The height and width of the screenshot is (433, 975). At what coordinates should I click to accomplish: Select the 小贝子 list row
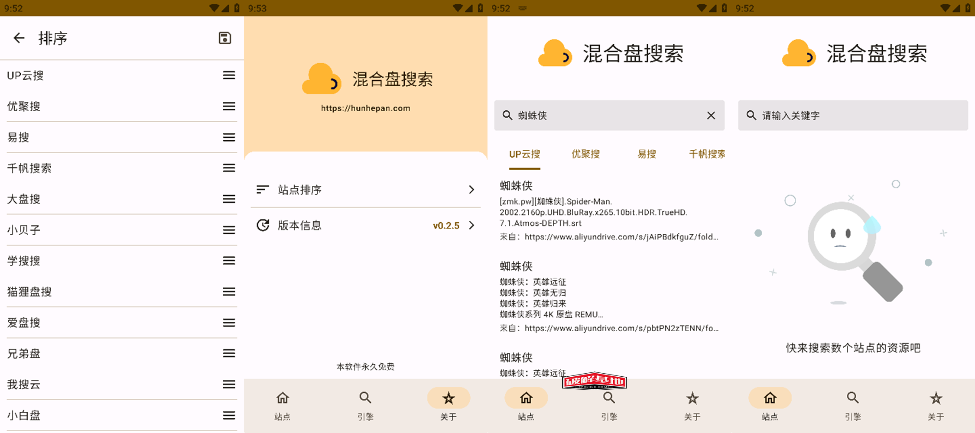point(122,230)
